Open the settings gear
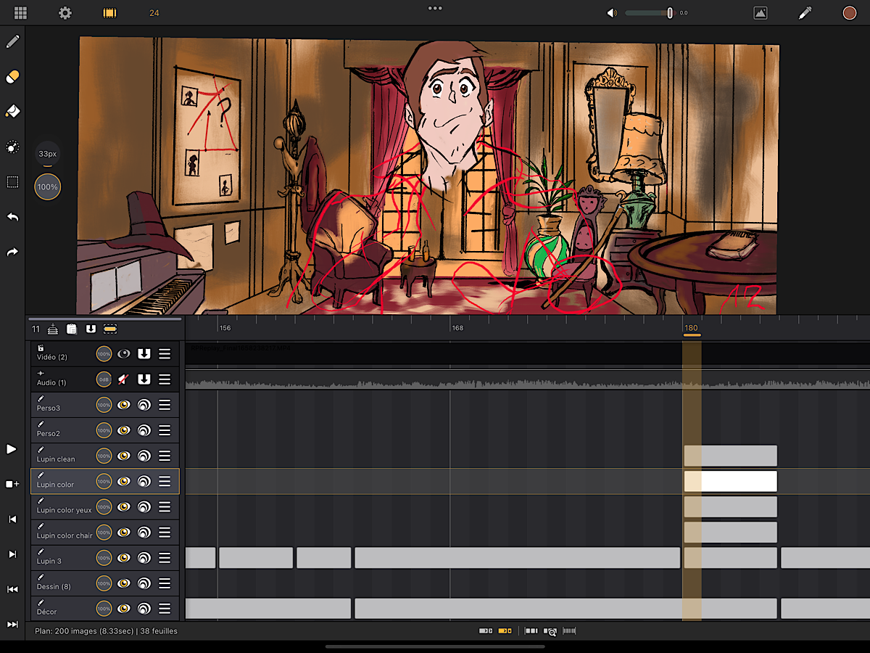 click(65, 13)
